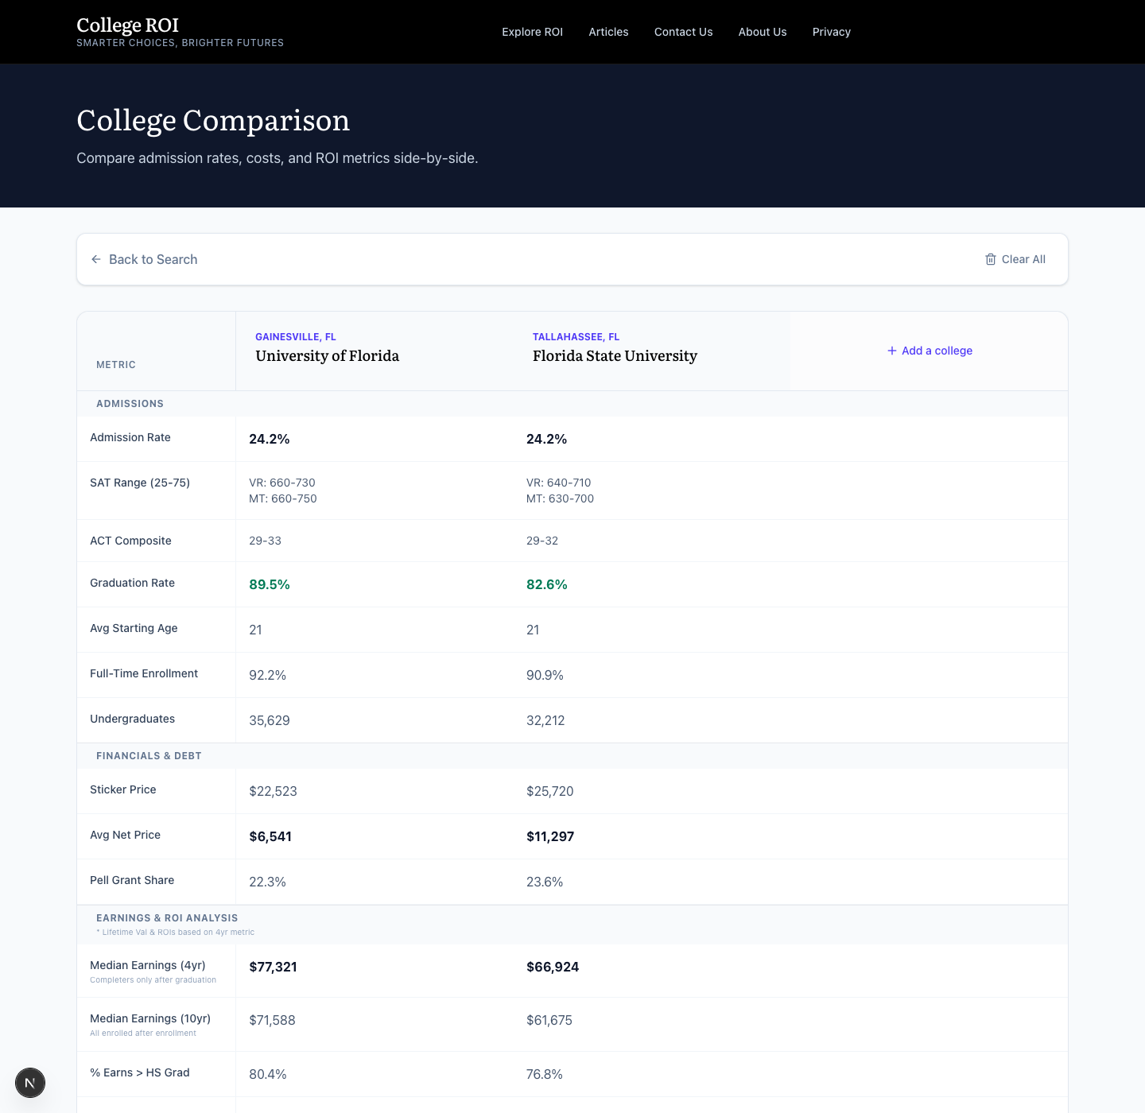Select the 4yr median earnings $66,924

point(553,967)
